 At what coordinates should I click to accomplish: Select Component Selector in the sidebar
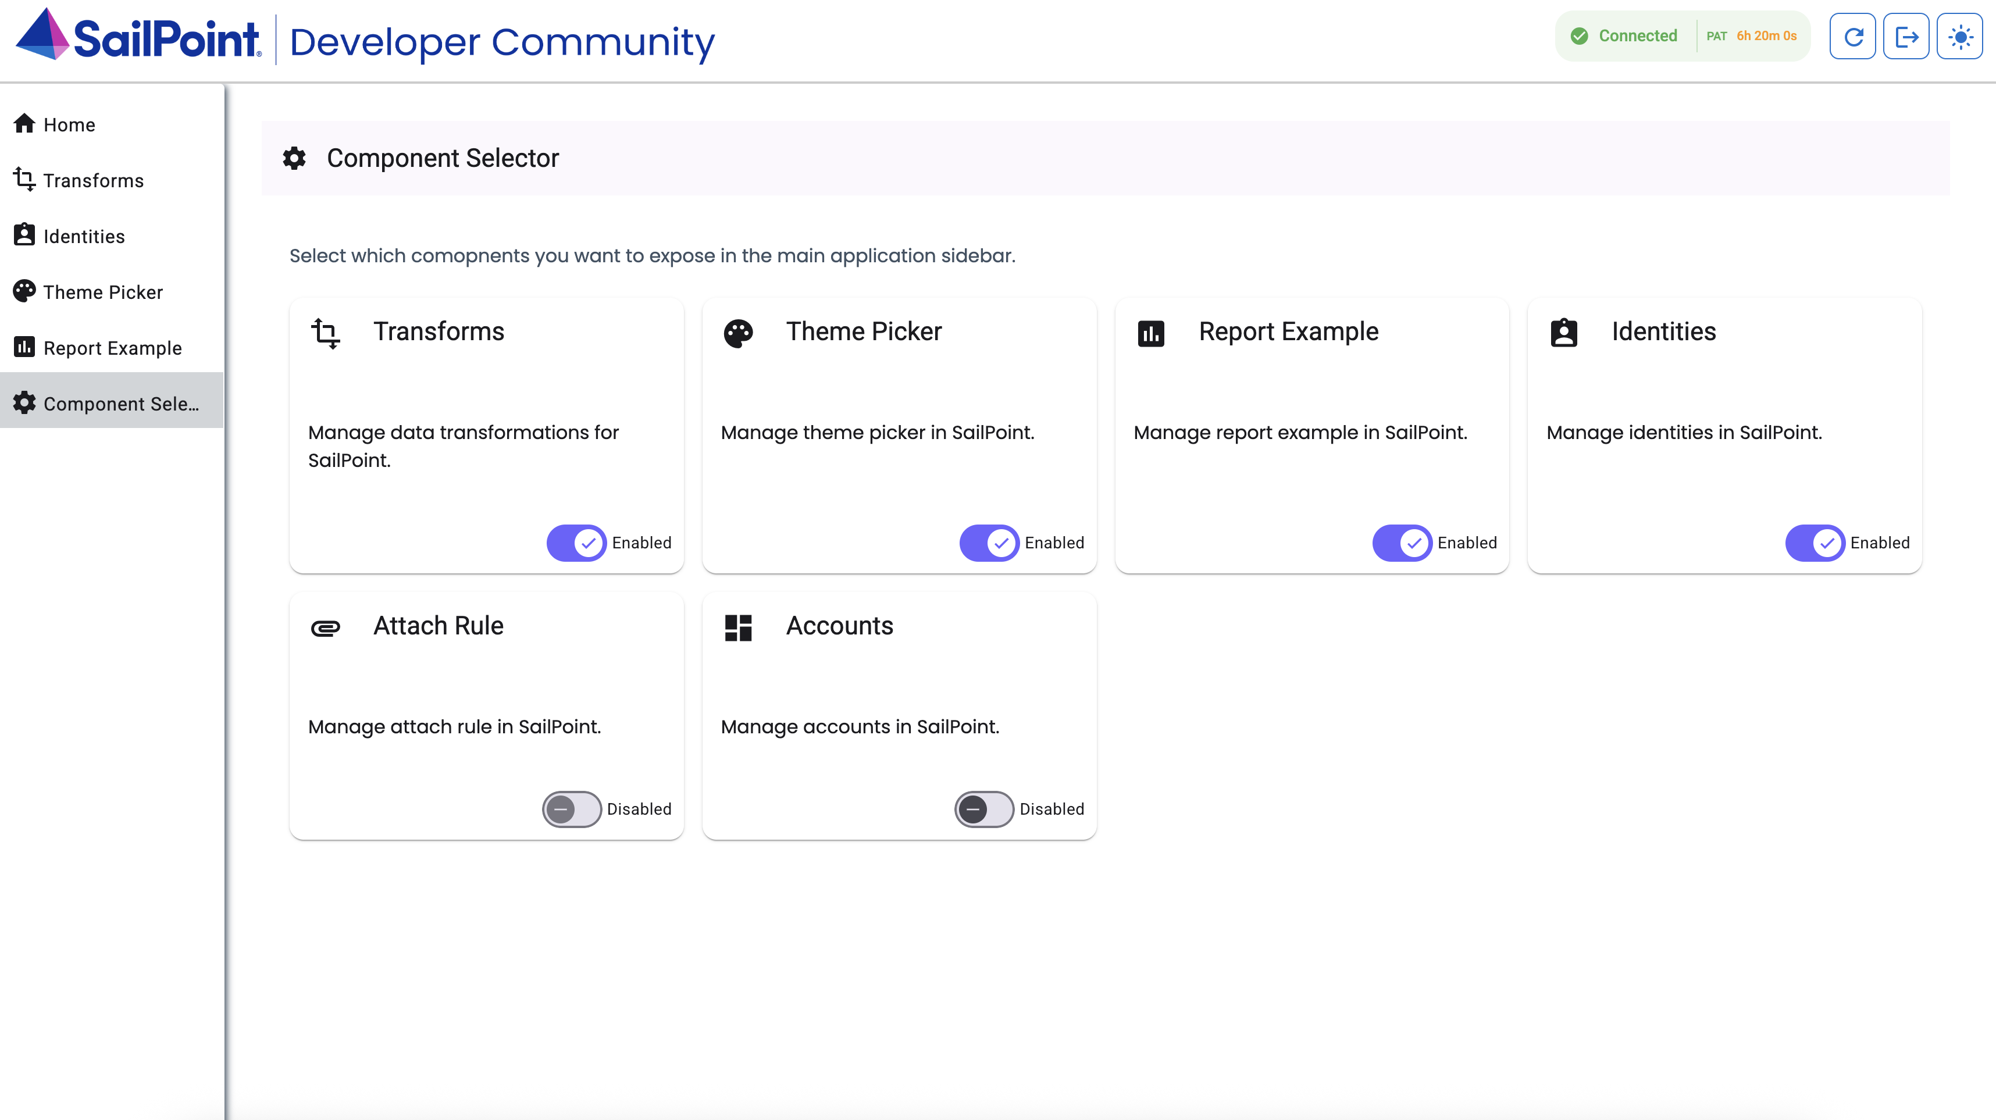click(x=109, y=403)
